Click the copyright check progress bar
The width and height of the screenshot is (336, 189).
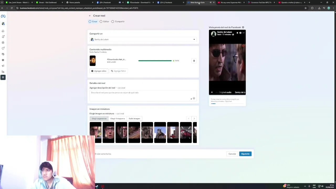pyautogui.click(x=227, y=104)
